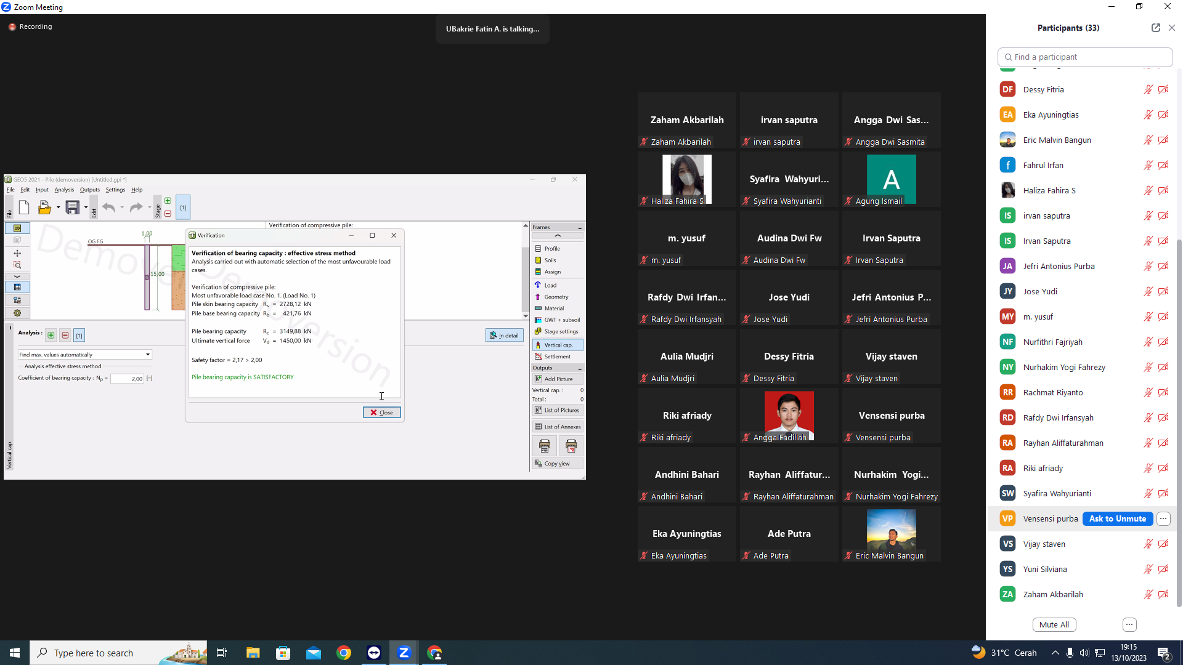Screen dimensions: 1183x665
Task: Toggle Rachmat Riyanto microphone icon
Action: pyautogui.click(x=1148, y=393)
